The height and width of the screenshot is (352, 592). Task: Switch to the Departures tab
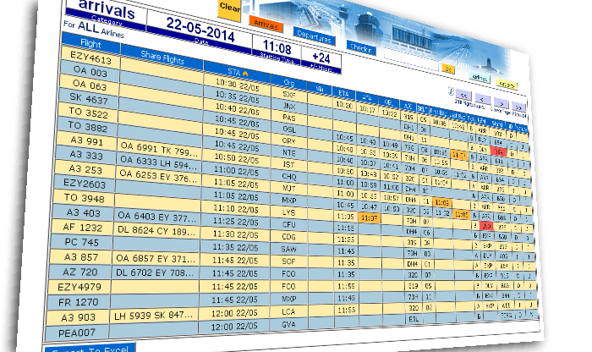[x=314, y=36]
